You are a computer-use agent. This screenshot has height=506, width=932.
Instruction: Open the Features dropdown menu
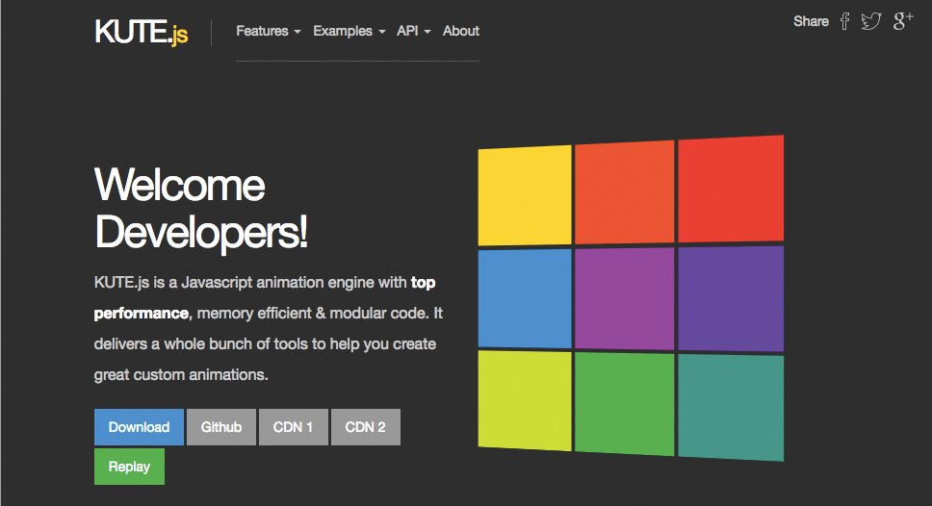click(268, 31)
